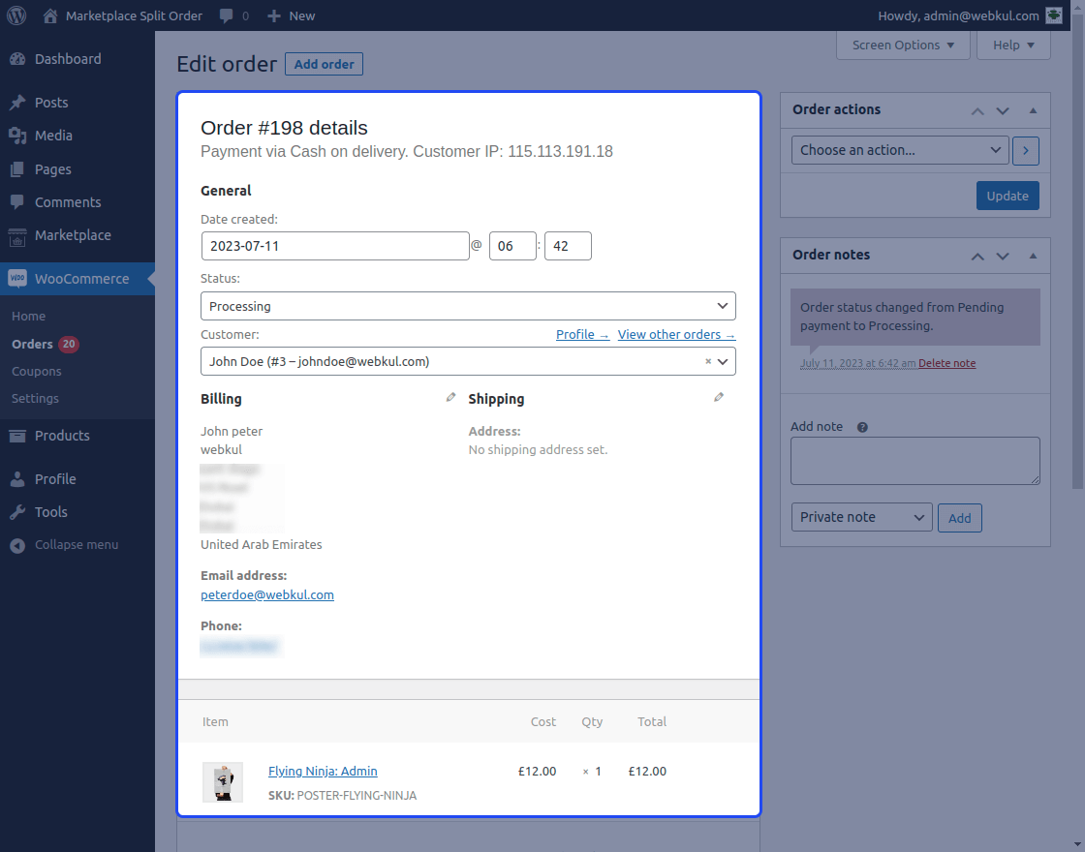Open Dashboard icon in the sidebar

(x=17, y=59)
